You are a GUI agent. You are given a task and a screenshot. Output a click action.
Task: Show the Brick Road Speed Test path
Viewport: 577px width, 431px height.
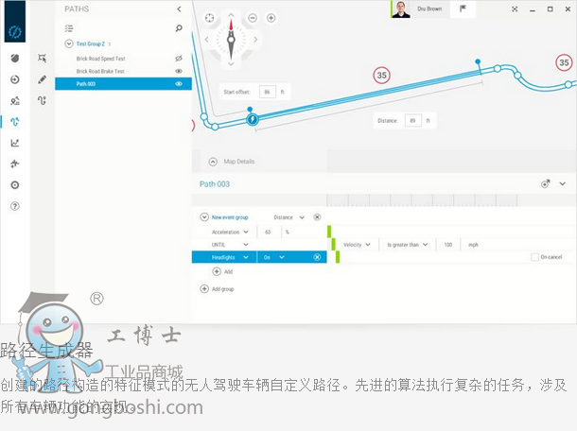coord(179,59)
